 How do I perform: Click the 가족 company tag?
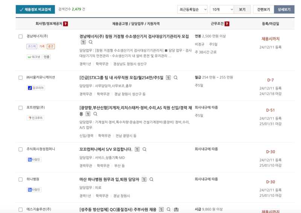tap(42, 46)
